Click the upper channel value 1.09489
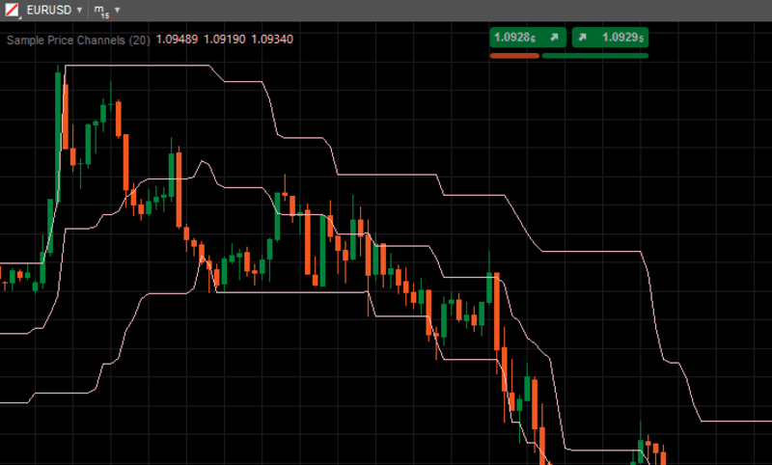 tap(177, 40)
